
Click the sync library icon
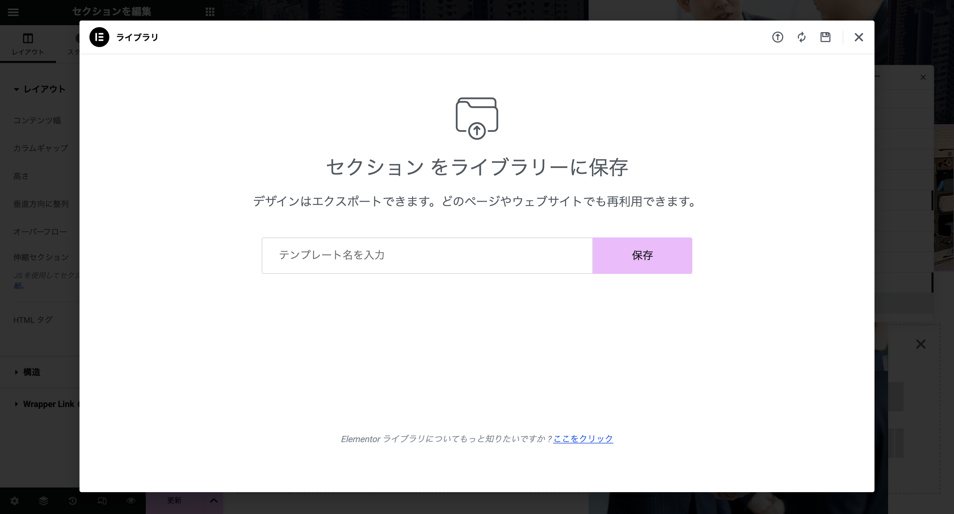click(801, 37)
